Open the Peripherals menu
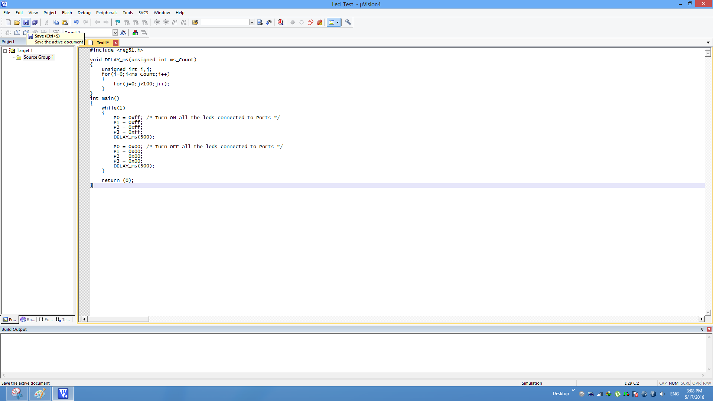The width and height of the screenshot is (713, 401). click(107, 13)
